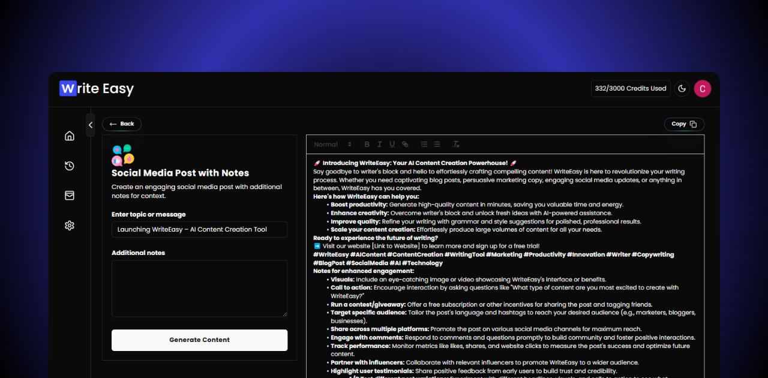Clear text formatting
The height and width of the screenshot is (378, 768).
tap(456, 144)
